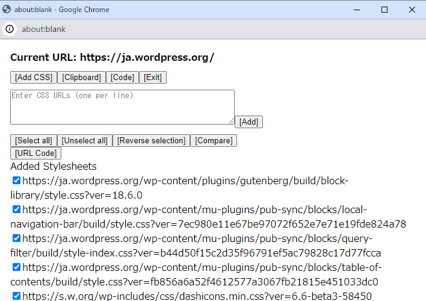The width and height of the screenshot is (426, 301).
Task: Click the textarea resize handle corner
Action: tap(231, 121)
